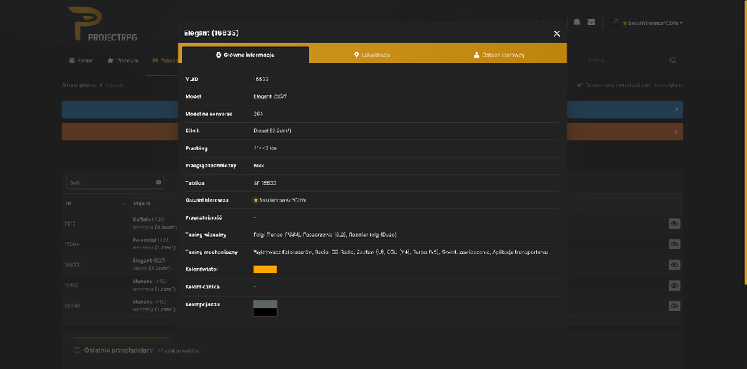Expand the blue banner chevron
This screenshot has width=747, height=369.
coord(676,110)
